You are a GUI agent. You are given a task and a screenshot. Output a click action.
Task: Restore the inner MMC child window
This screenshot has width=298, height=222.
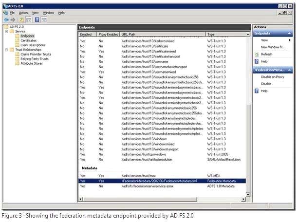point(284,13)
